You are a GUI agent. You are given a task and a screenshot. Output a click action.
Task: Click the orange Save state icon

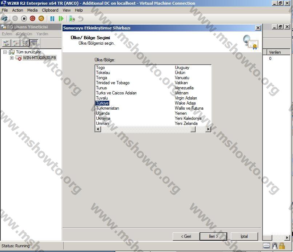[x=41, y=18]
